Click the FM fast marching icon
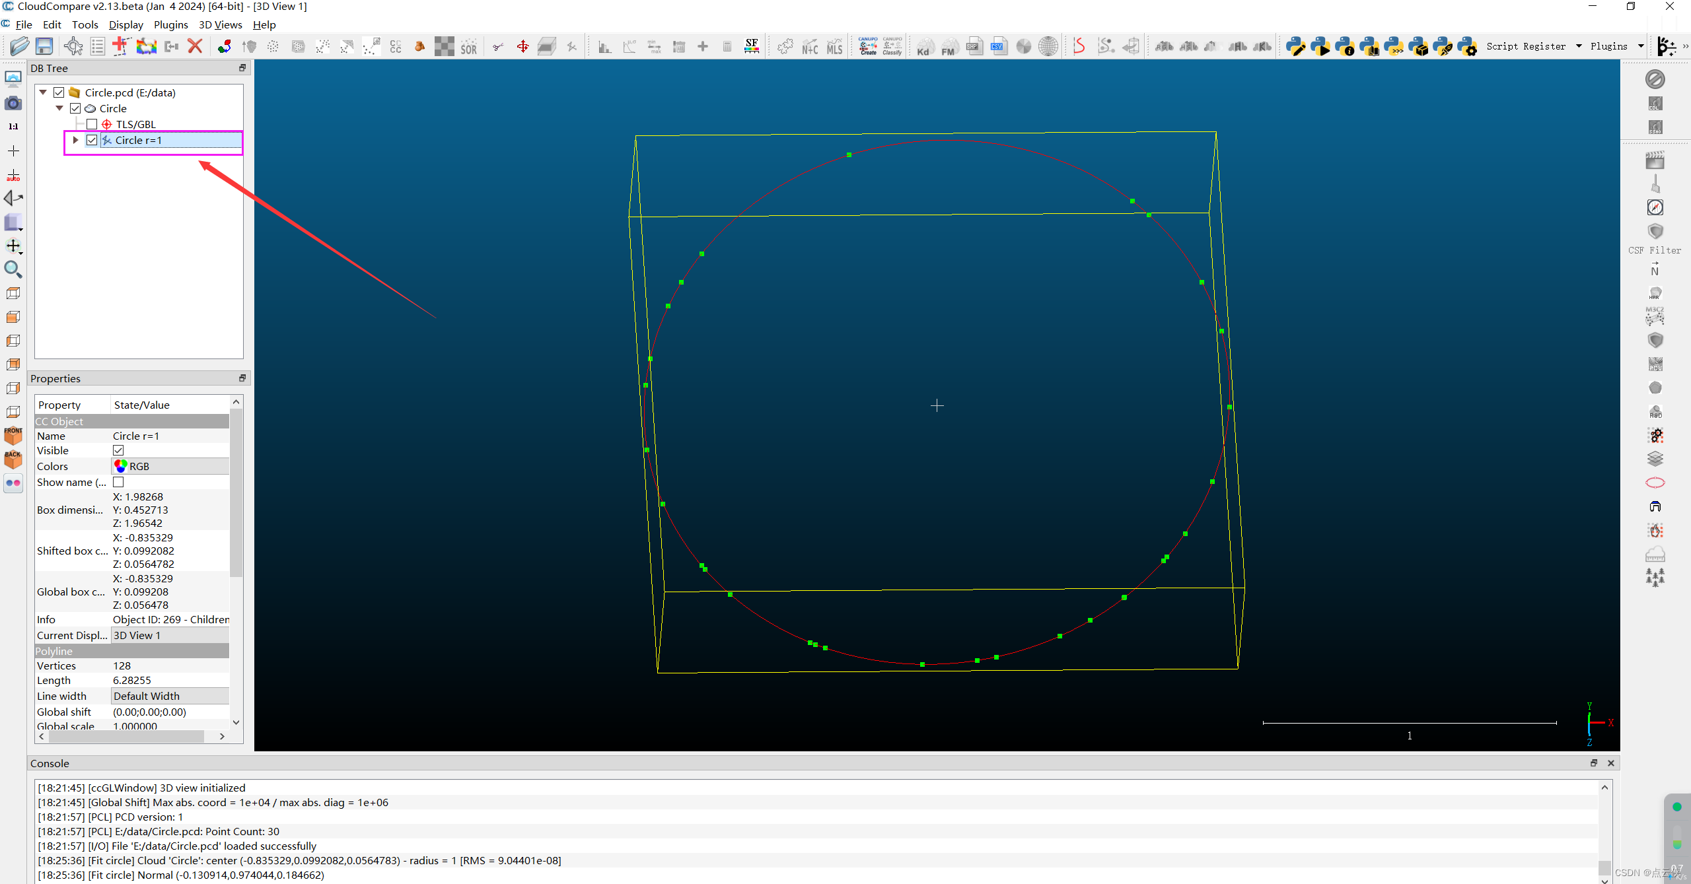This screenshot has width=1691, height=884. (949, 47)
